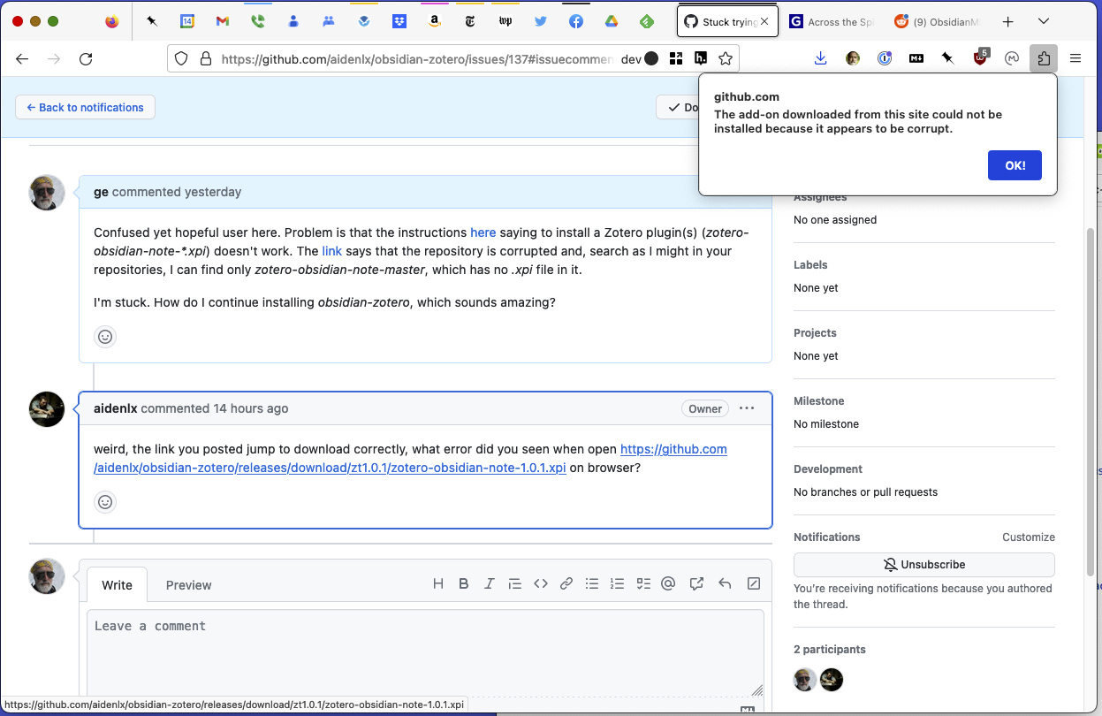This screenshot has width=1102, height=716.
Task: Expand the list-all-tabs chevron in tab bar
Action: [x=1044, y=21]
